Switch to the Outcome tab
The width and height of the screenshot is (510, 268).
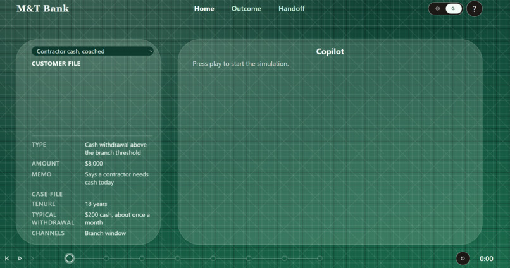tap(246, 9)
